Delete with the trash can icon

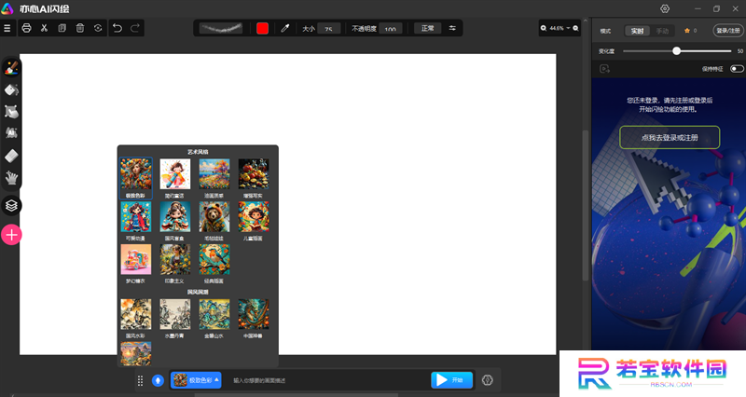(x=80, y=28)
